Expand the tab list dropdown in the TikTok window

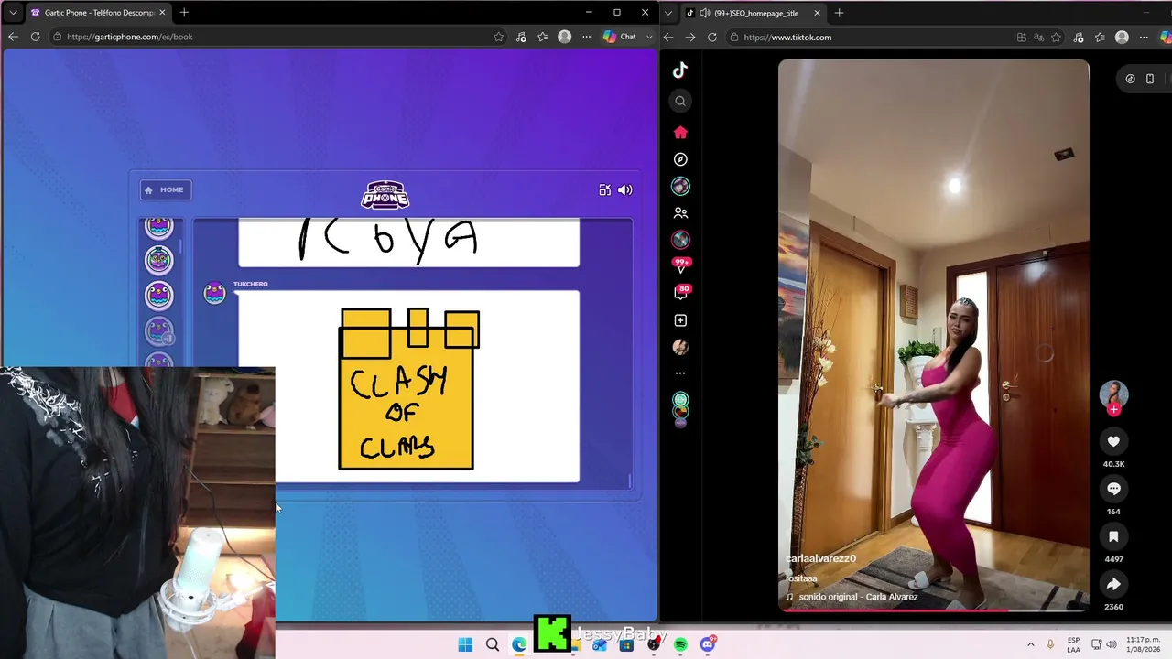pos(668,13)
